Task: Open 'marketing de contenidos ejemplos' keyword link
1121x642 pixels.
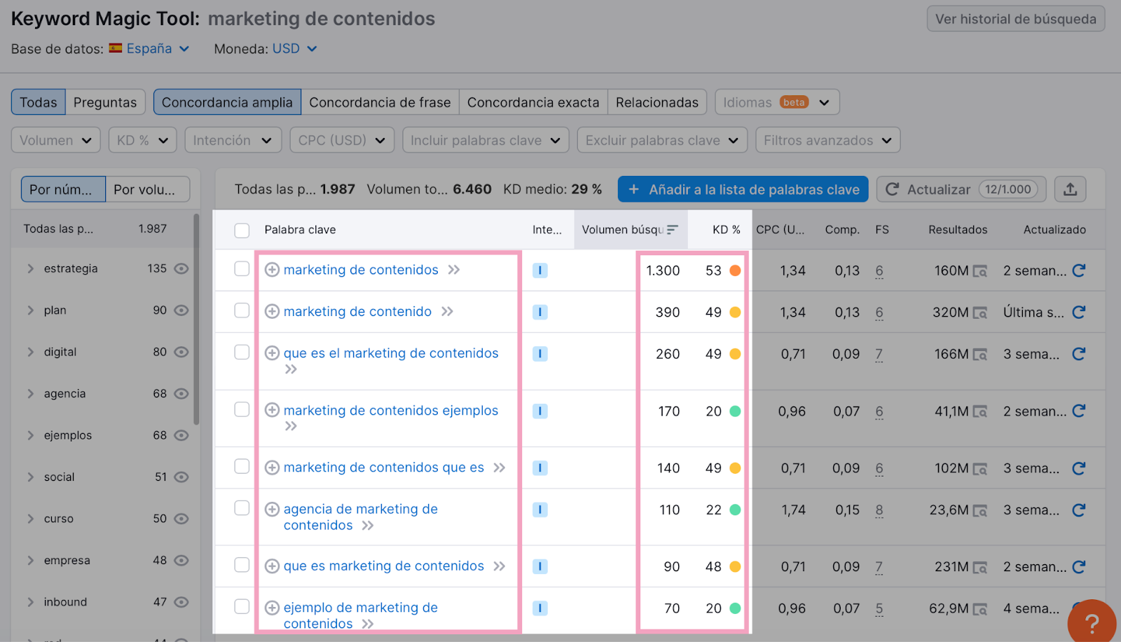Action: pos(391,410)
